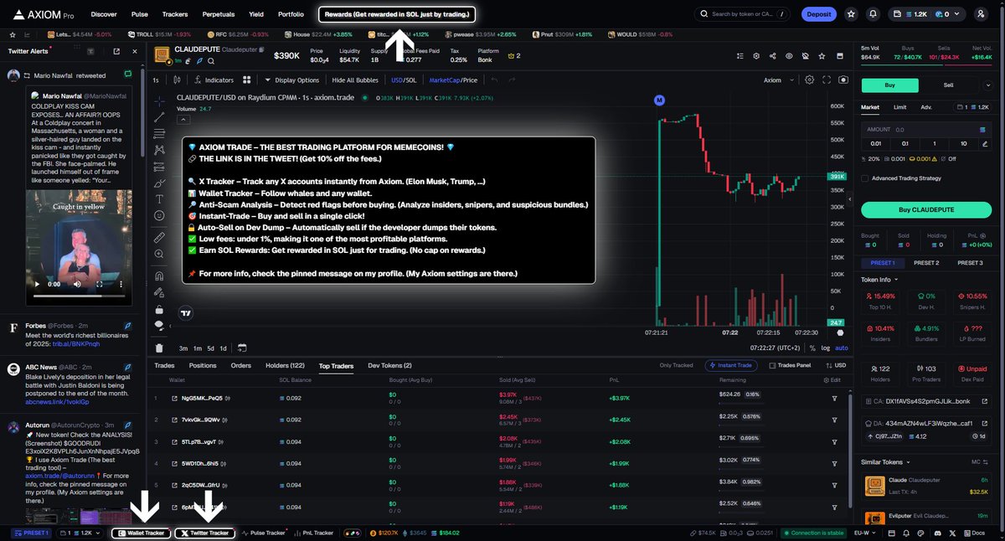Switch to the Top Traders tab

tap(336, 366)
